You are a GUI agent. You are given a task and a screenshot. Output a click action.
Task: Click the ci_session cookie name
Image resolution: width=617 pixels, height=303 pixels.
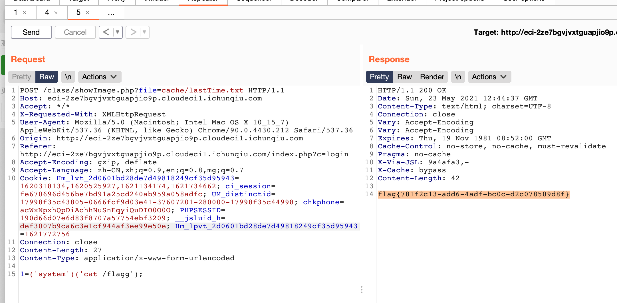coord(248,186)
